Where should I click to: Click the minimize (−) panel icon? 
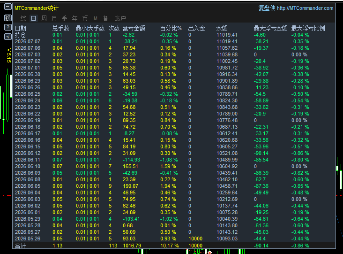coord(7,7)
